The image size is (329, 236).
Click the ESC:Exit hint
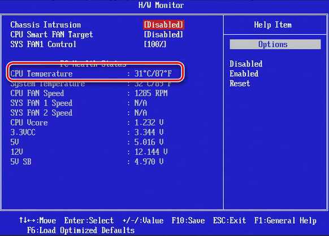click(x=230, y=221)
